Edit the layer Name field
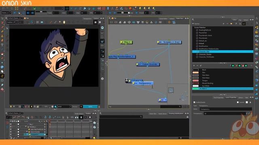 pos(226,109)
